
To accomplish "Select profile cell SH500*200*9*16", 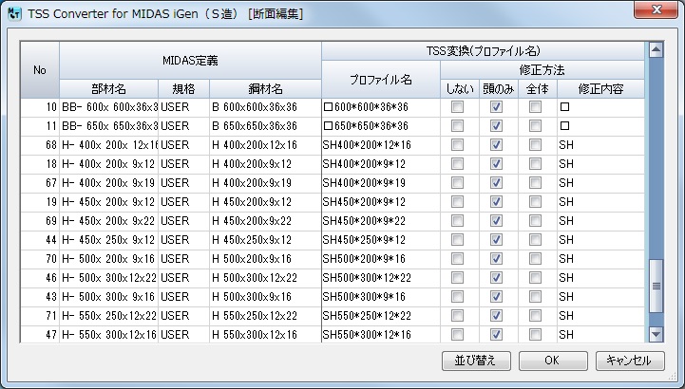I will (x=381, y=259).
